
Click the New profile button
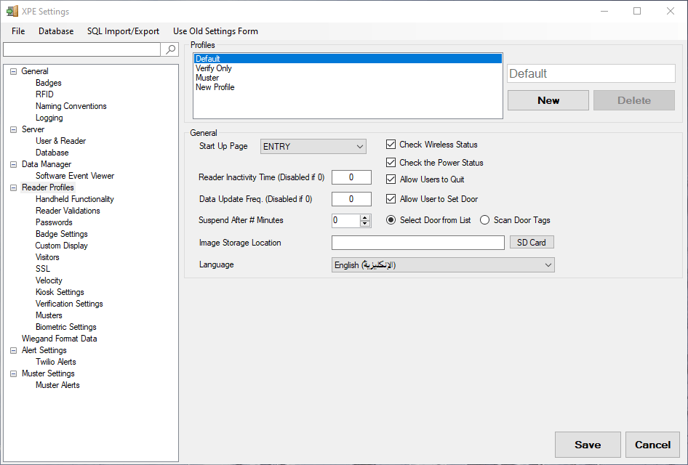pyautogui.click(x=548, y=100)
